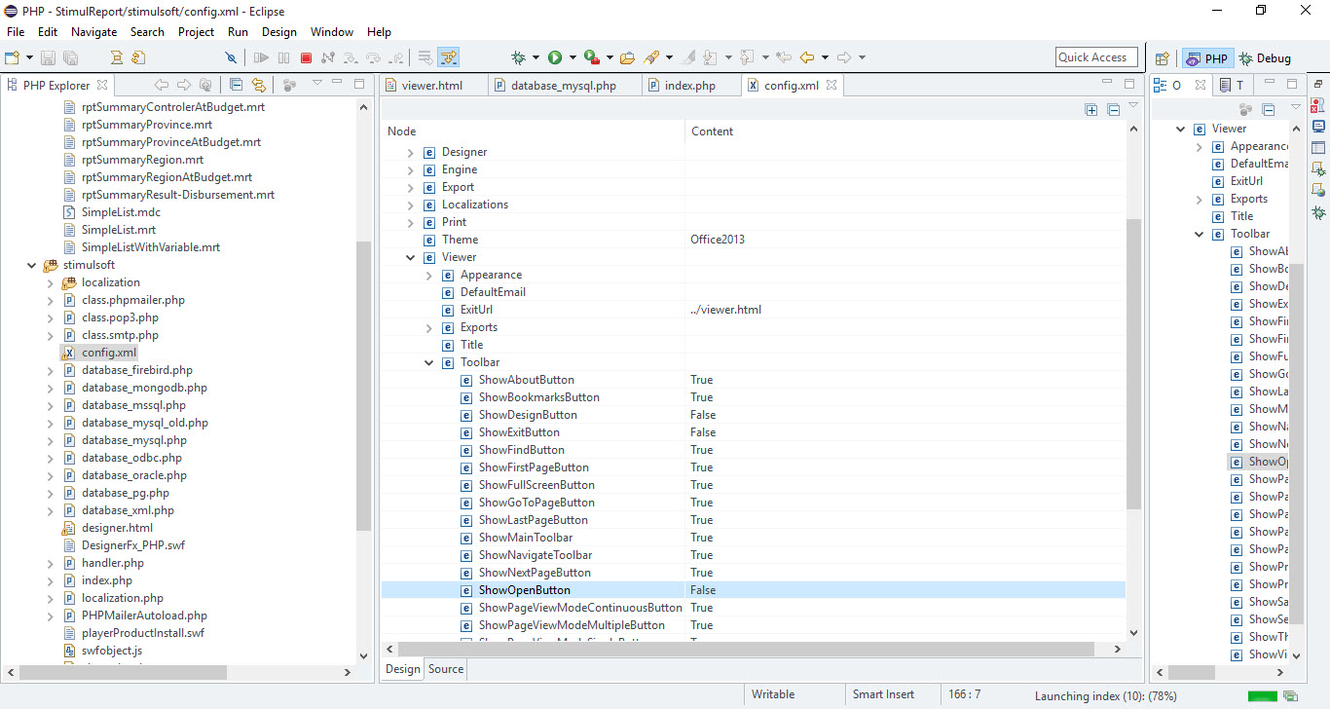Viewport: 1330px width, 709px height.
Task: Click the Step Over debug icon
Action: coord(373,57)
